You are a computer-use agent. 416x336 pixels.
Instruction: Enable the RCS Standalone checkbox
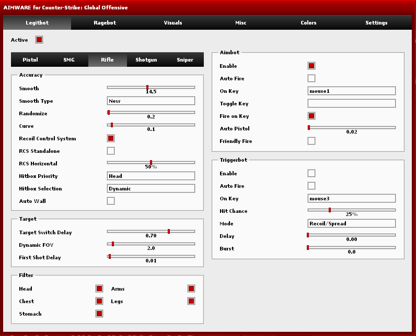(x=111, y=151)
